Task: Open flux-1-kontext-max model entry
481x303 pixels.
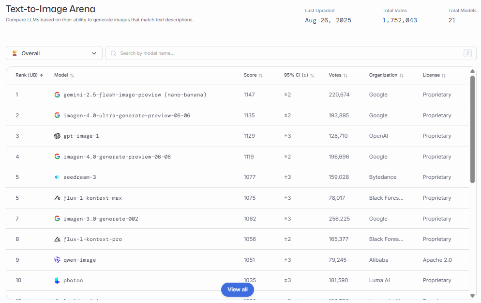Action: pyautogui.click(x=92, y=198)
